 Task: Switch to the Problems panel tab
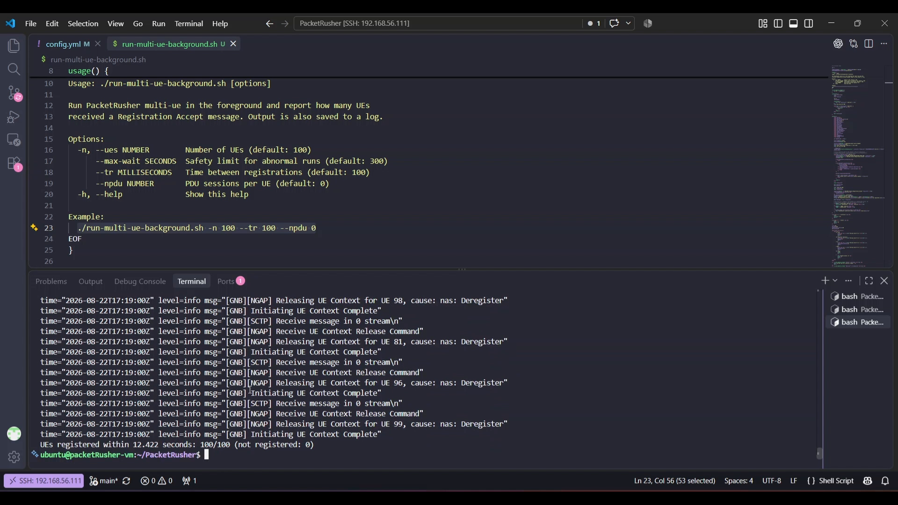(x=51, y=281)
